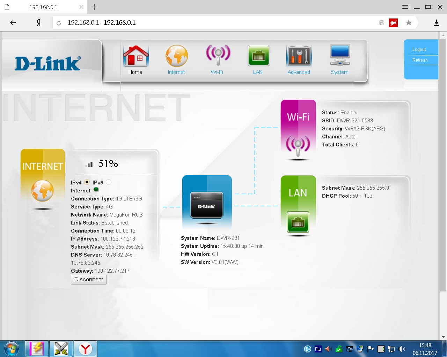Viewport: 447px width, 357px height.
Task: Open the LAN port icon in navigation
Action: tap(258, 55)
